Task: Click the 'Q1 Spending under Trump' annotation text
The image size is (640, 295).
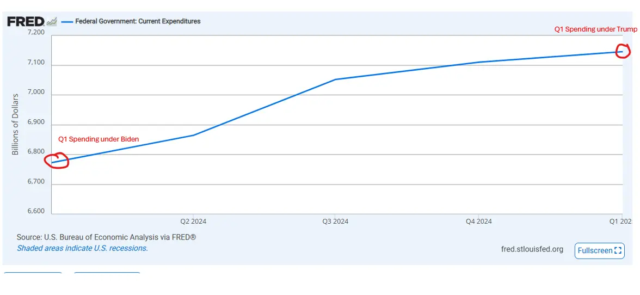Action: pyautogui.click(x=595, y=29)
